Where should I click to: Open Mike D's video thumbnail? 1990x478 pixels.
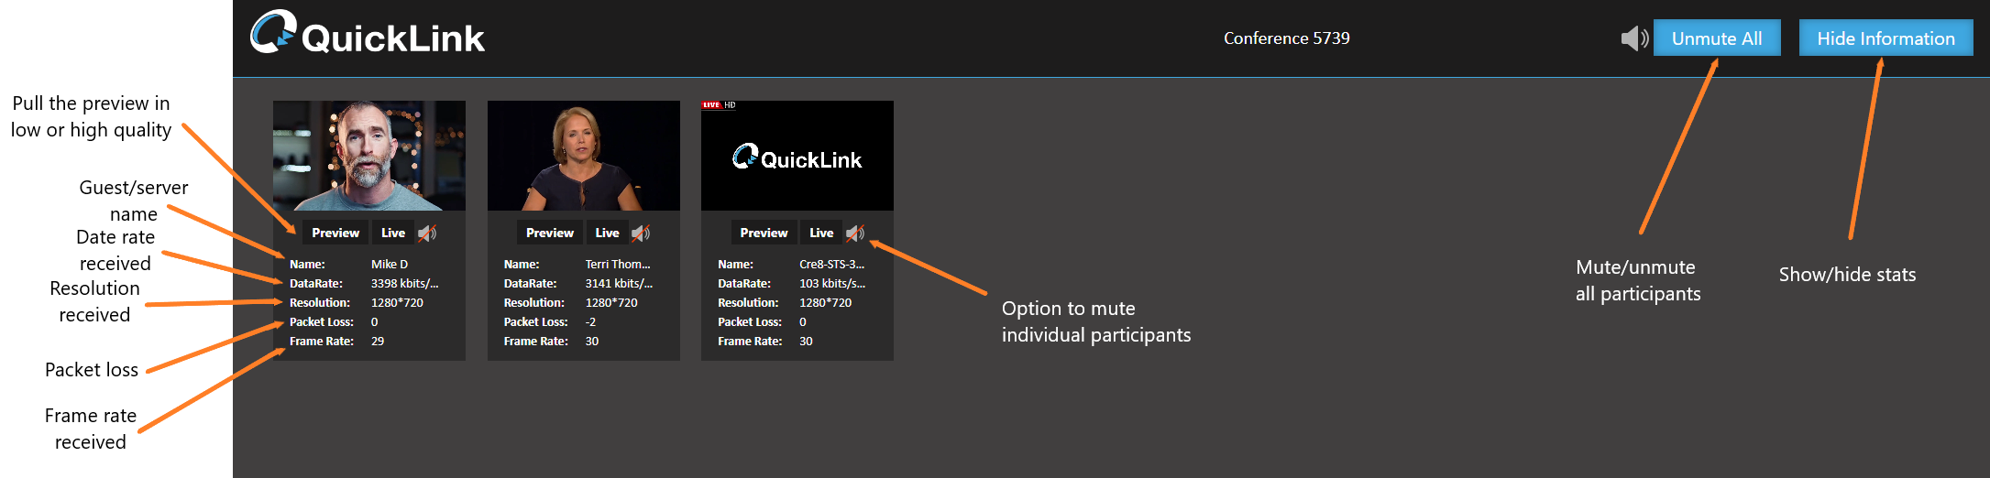pos(369,156)
